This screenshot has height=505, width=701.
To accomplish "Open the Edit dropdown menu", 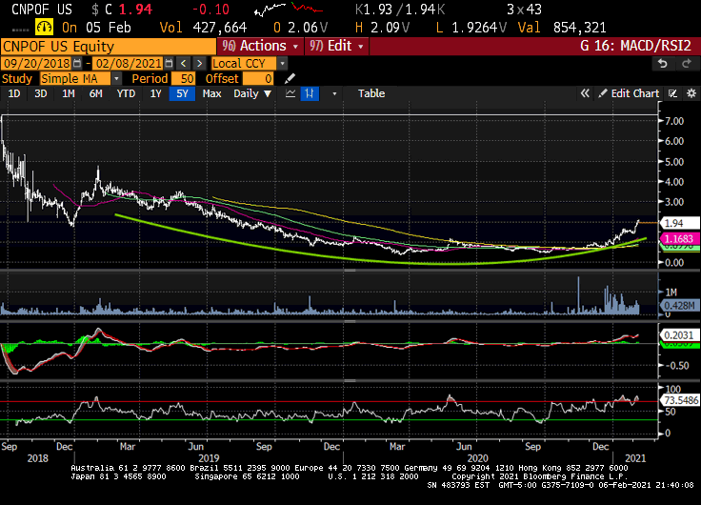I will point(337,46).
